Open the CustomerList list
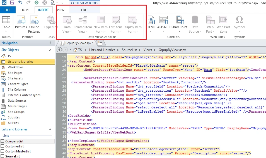Screen dimensions: 266x158 click(x=14, y=146)
